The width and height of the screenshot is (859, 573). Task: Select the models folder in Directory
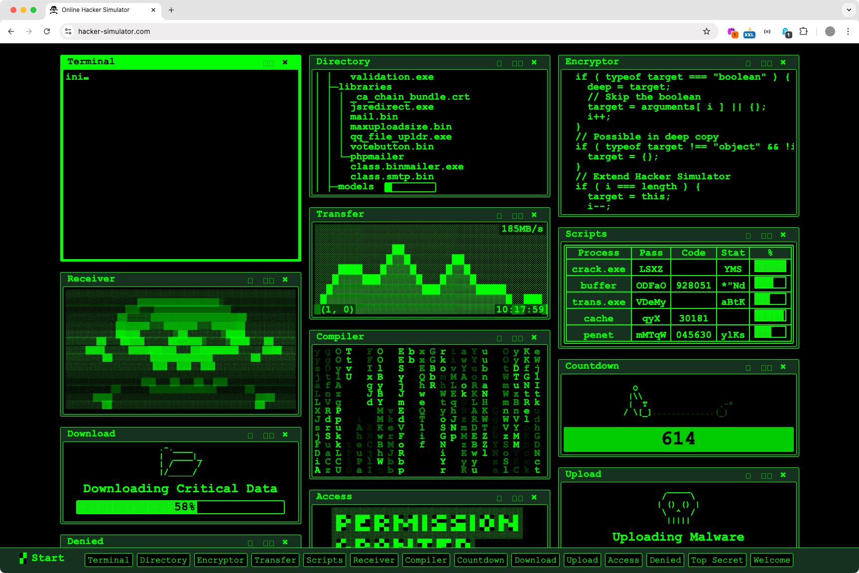point(356,187)
